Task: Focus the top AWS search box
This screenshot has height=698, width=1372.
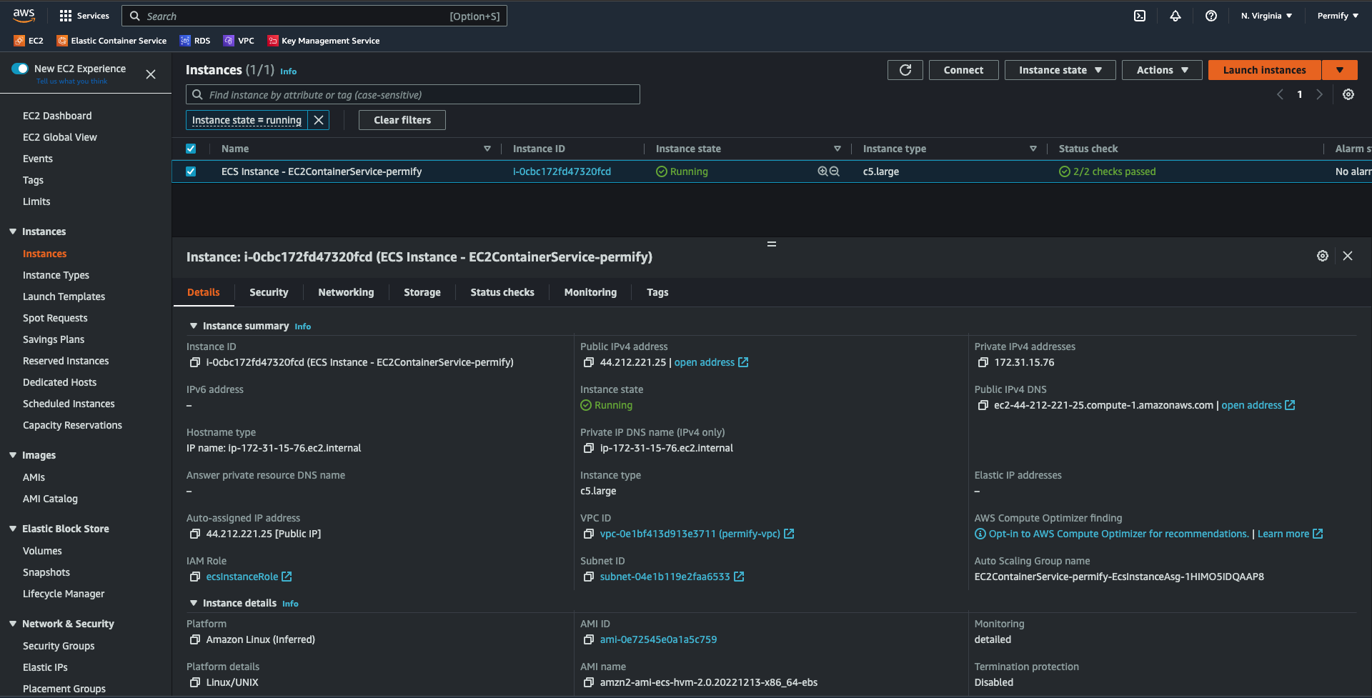Action: 314,16
